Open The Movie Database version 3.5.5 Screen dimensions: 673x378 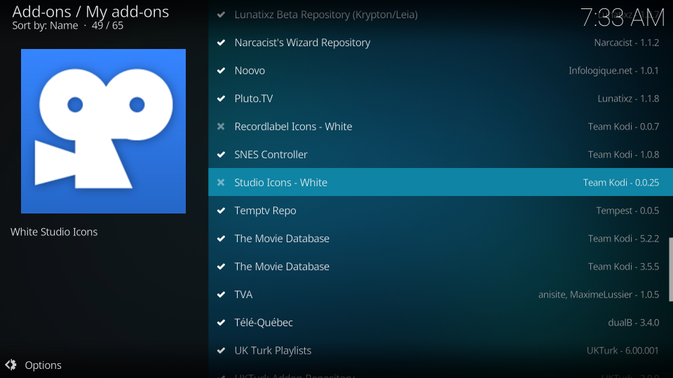tap(282, 267)
